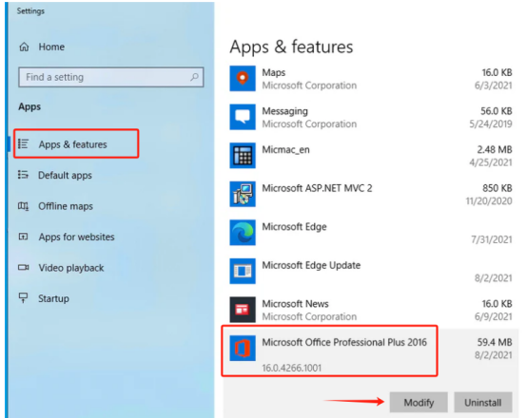This screenshot has width=527, height=418.
Task: Click the Settings window title
Action: point(30,11)
